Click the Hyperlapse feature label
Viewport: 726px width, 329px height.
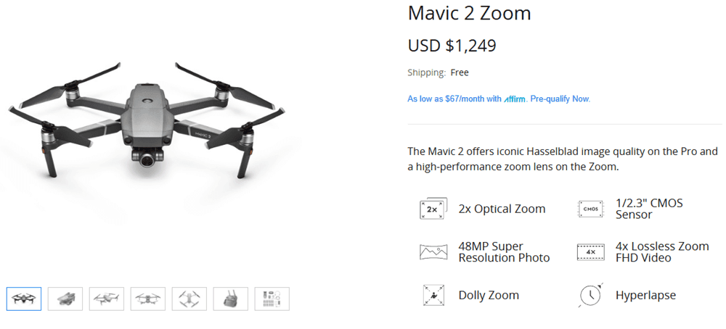[x=645, y=295]
